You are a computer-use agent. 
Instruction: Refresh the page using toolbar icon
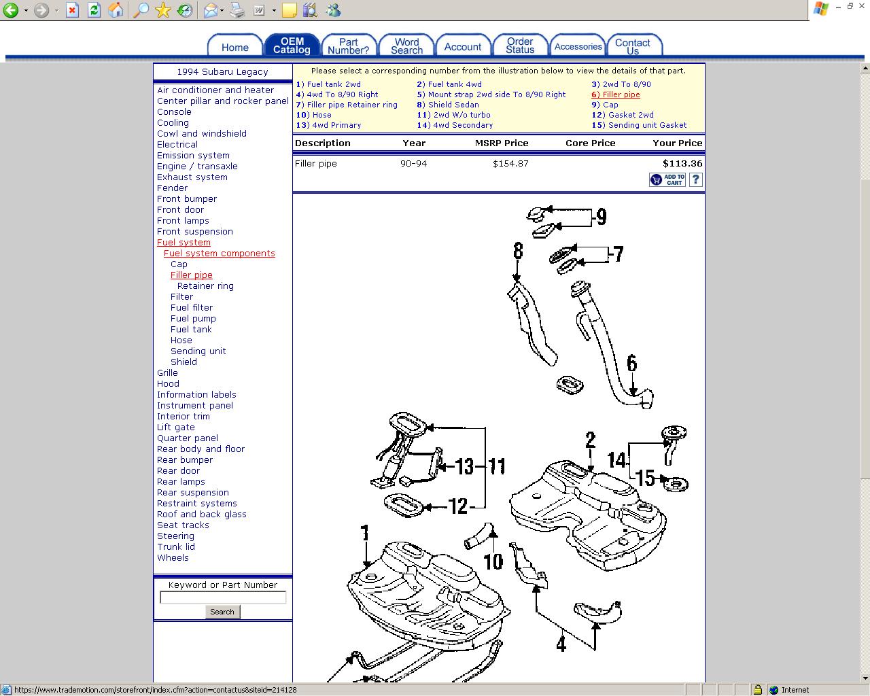click(x=94, y=10)
